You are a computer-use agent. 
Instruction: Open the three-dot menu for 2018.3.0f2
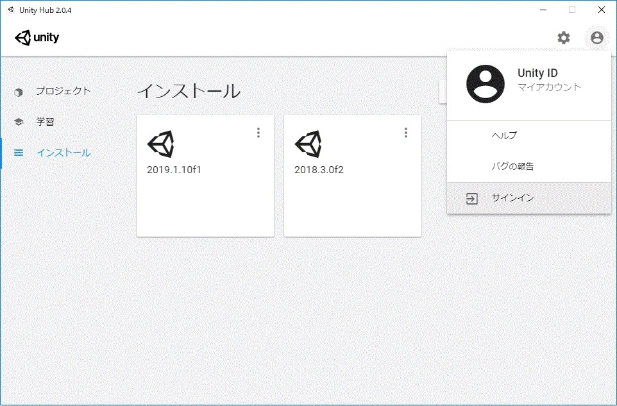pos(406,133)
